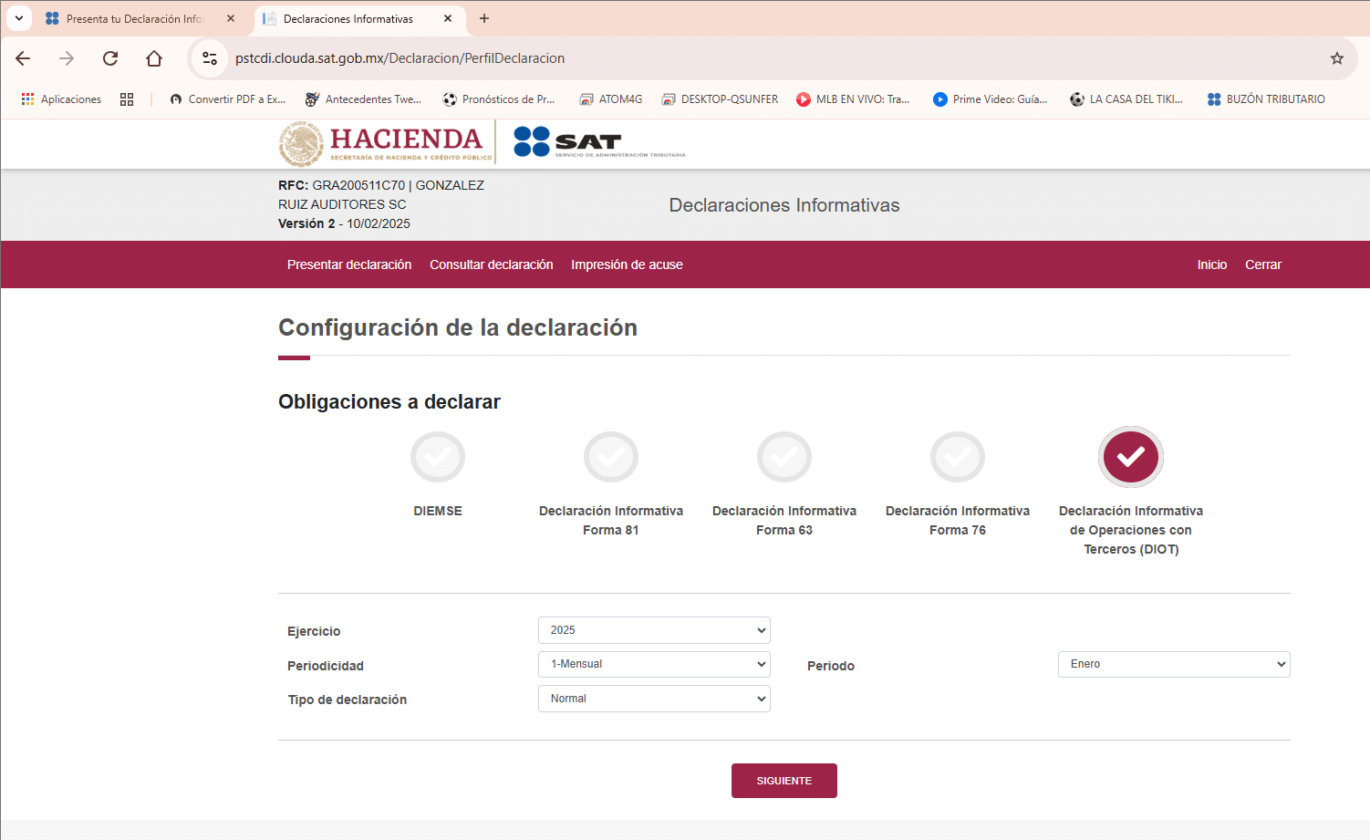The height and width of the screenshot is (840, 1370).
Task: Expand the Periodo dropdown showing Enero
Action: [x=1173, y=664]
